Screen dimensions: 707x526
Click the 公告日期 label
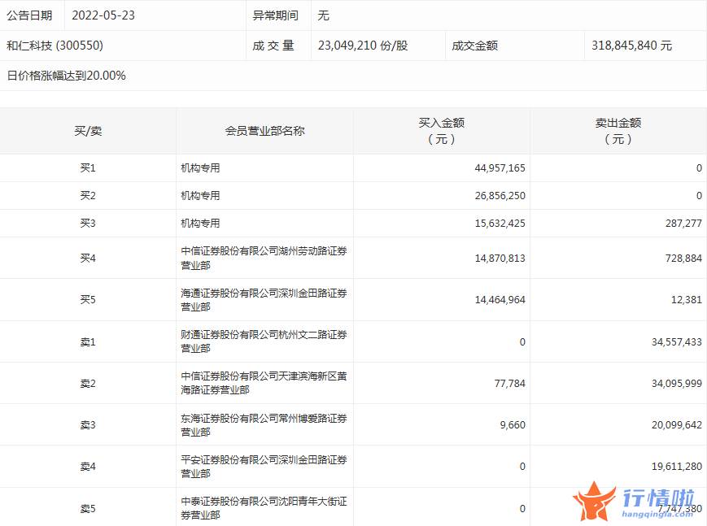point(30,15)
